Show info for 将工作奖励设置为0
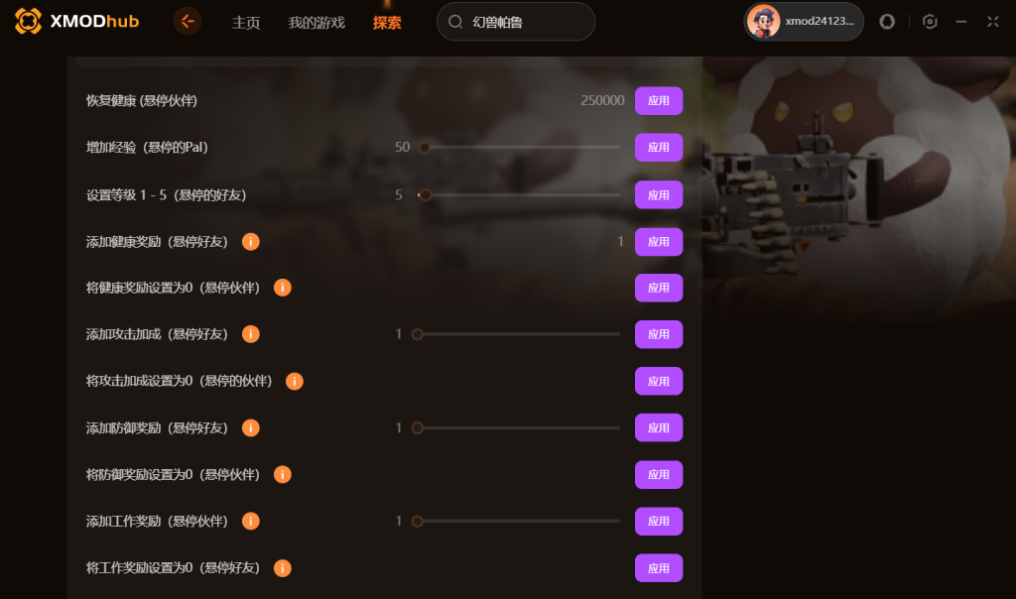Viewport: 1016px width, 599px height. (x=283, y=568)
